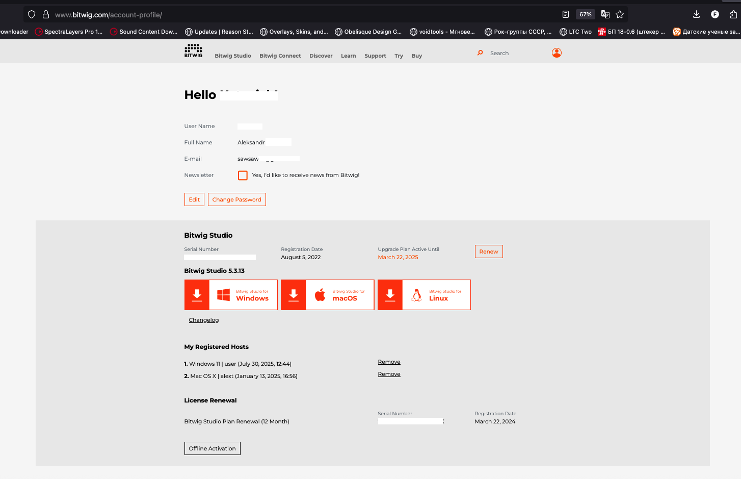Viewport: 741px width, 479px height.
Task: Open the Learn menu
Action: [349, 56]
